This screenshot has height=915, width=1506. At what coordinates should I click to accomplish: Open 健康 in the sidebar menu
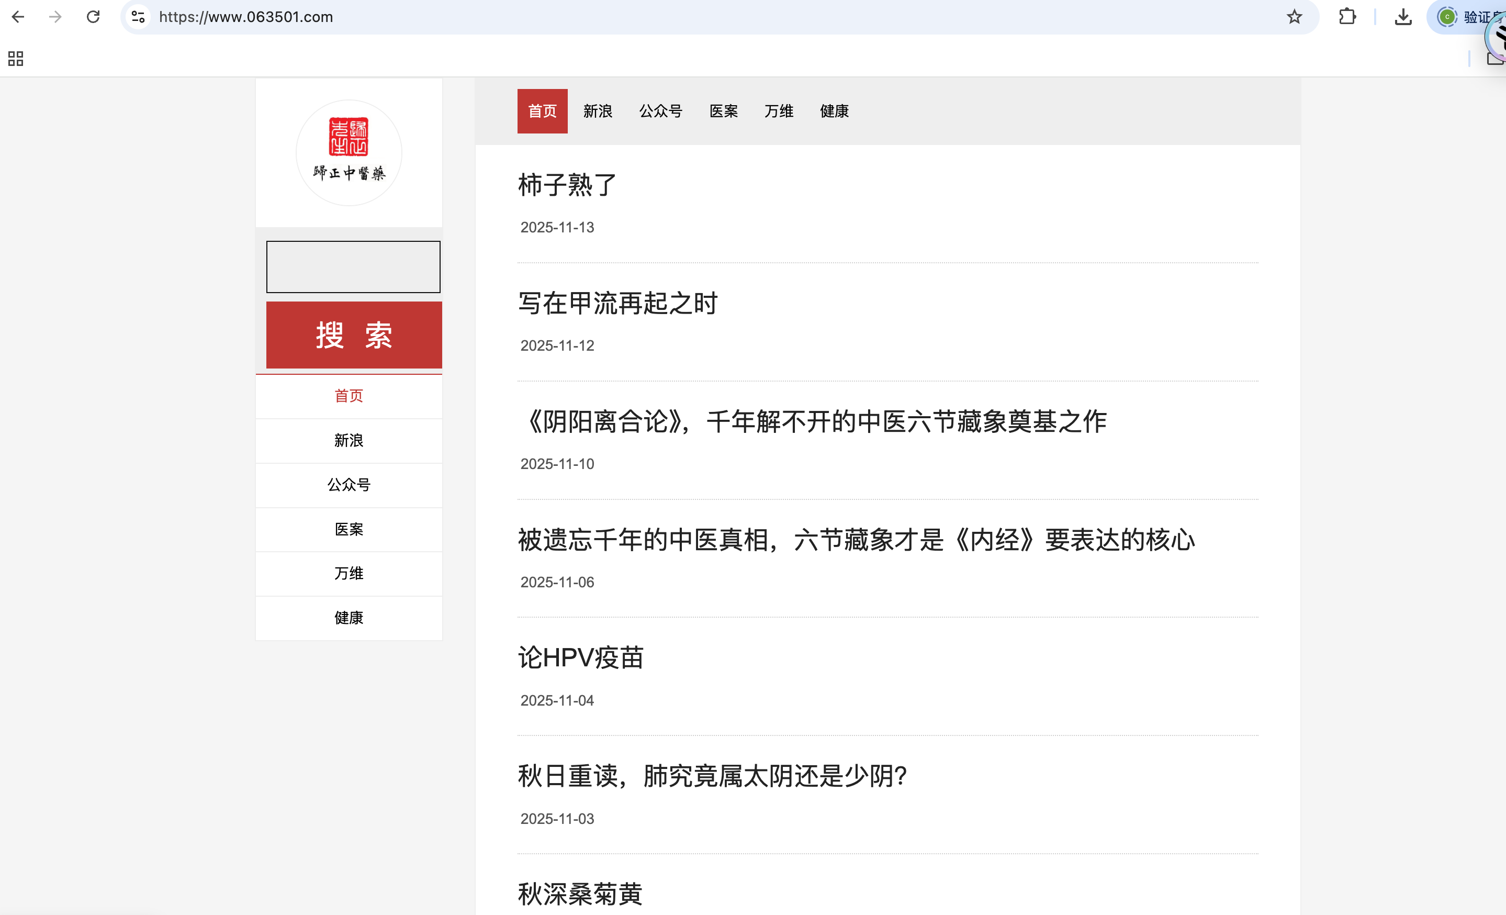(x=349, y=618)
